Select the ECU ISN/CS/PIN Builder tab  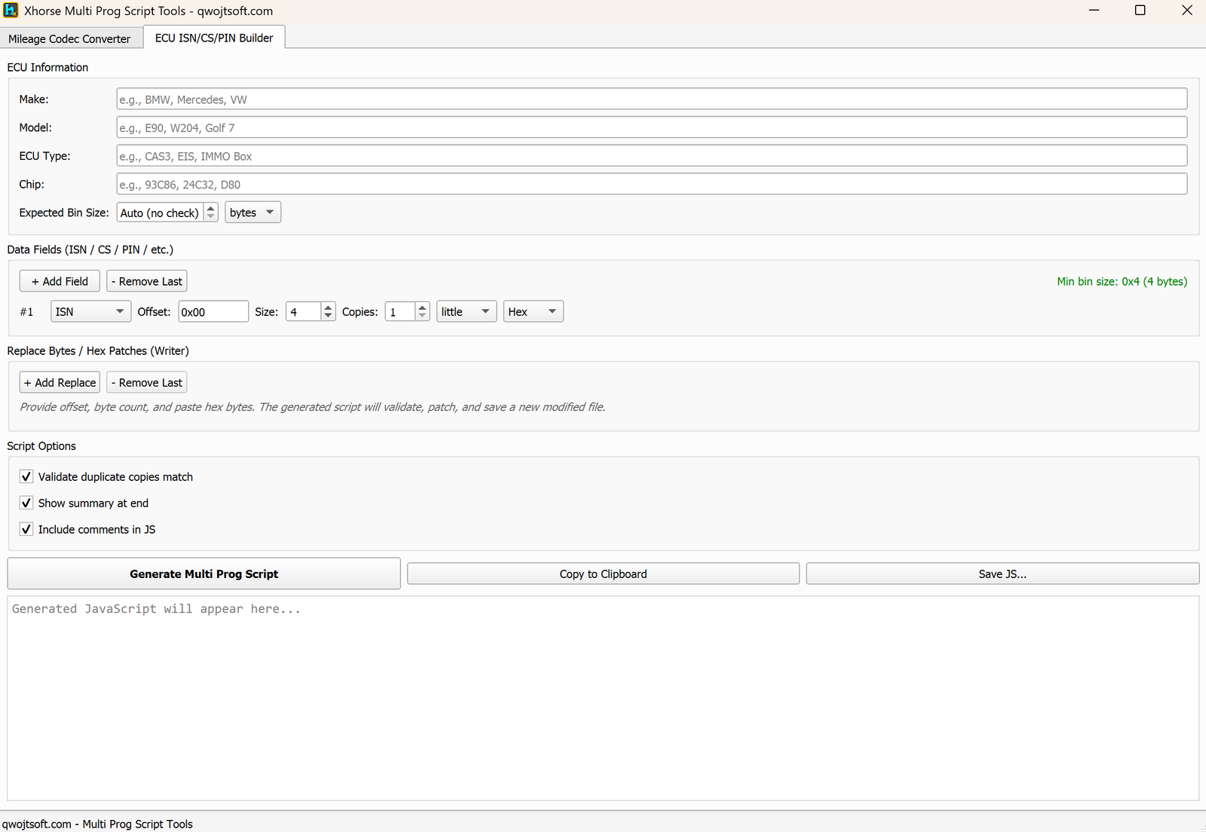pyautogui.click(x=214, y=38)
